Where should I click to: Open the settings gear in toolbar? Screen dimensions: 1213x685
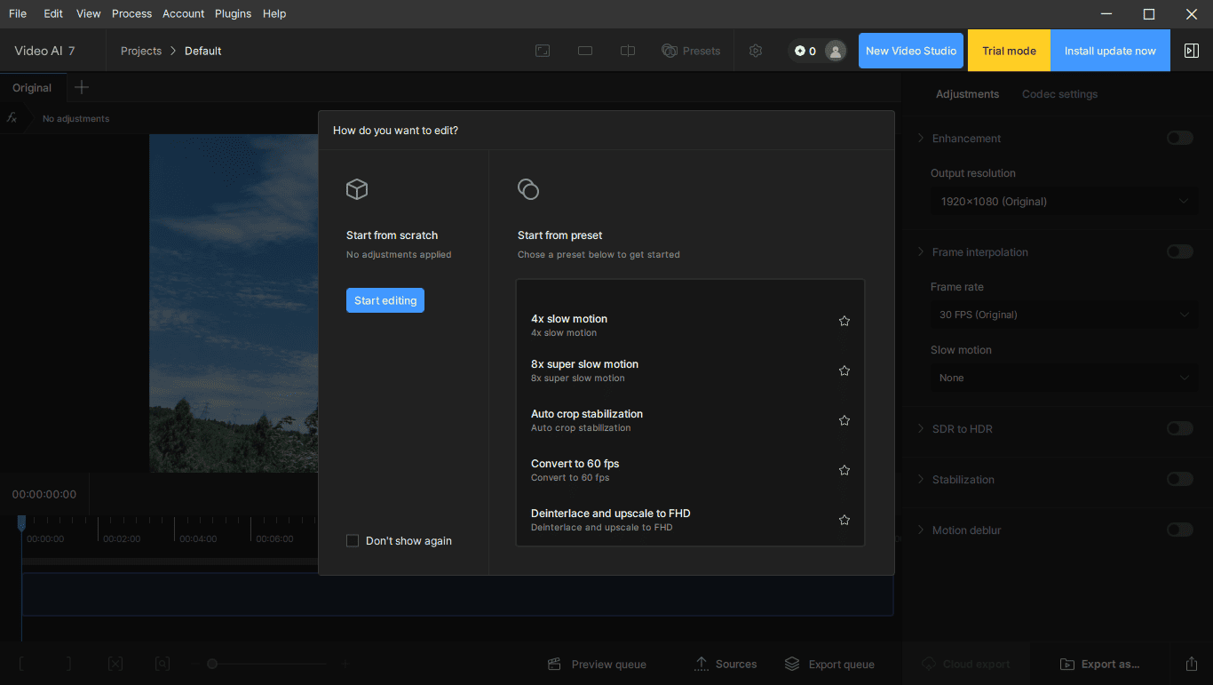756,51
